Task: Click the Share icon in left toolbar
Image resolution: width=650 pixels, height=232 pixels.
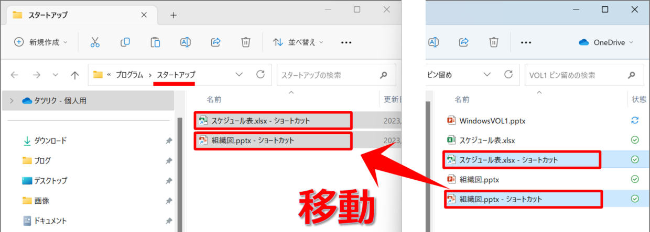Action: coord(215,42)
